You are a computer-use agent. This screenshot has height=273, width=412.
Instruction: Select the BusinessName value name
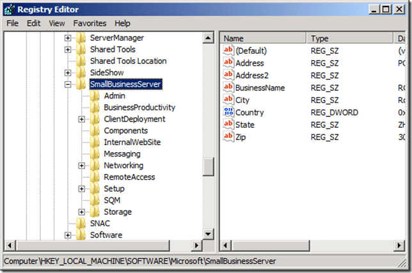260,88
